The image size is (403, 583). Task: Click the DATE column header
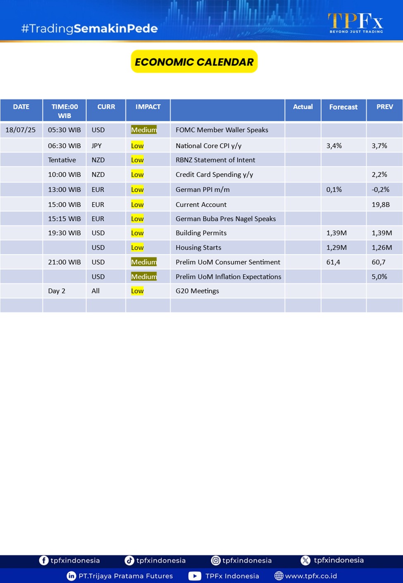21,107
